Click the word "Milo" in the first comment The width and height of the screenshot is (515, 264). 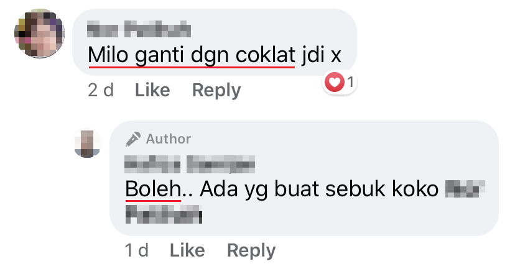click(108, 55)
